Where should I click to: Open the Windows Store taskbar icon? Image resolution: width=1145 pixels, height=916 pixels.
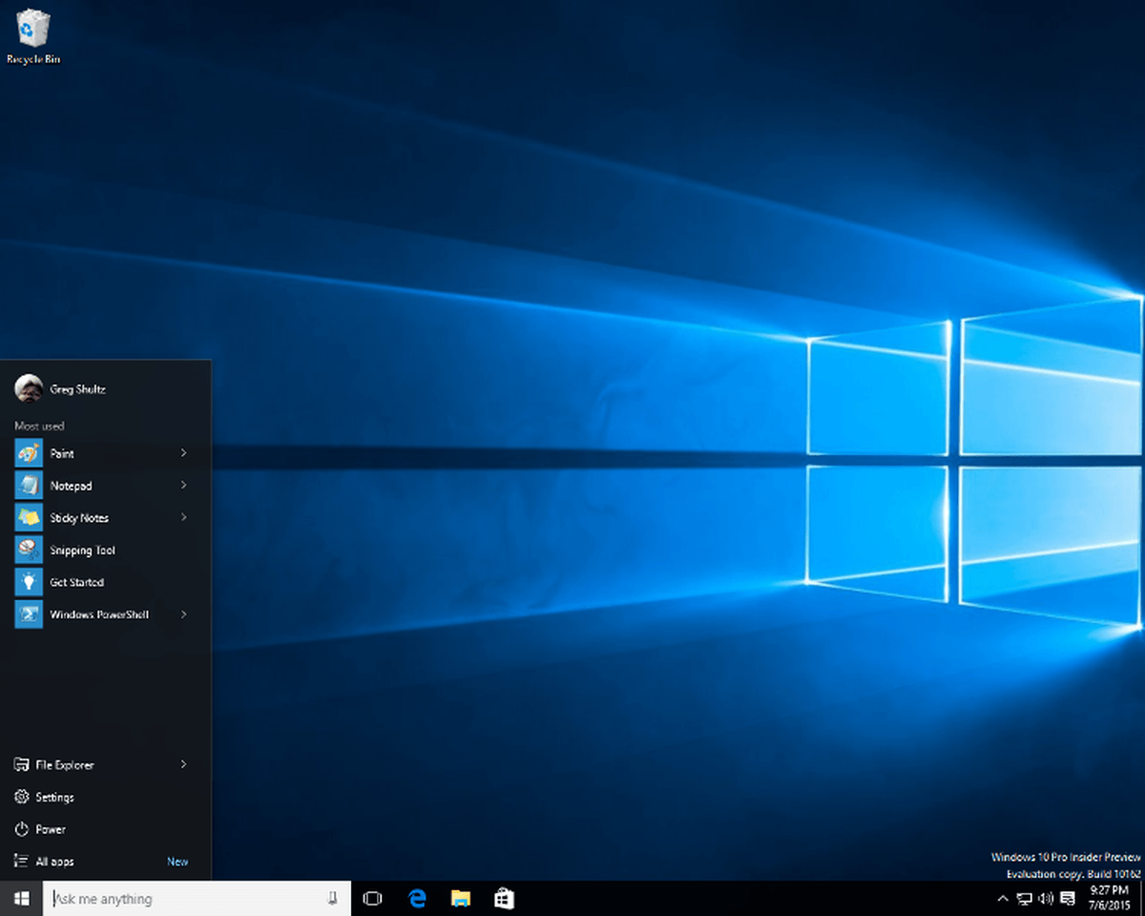coord(505,898)
